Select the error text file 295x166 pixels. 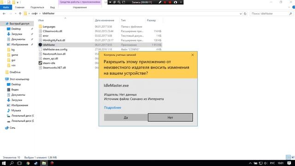tap(46, 36)
